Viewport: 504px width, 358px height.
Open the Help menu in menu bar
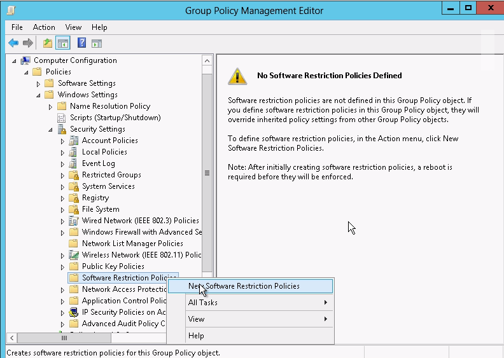pyautogui.click(x=99, y=27)
